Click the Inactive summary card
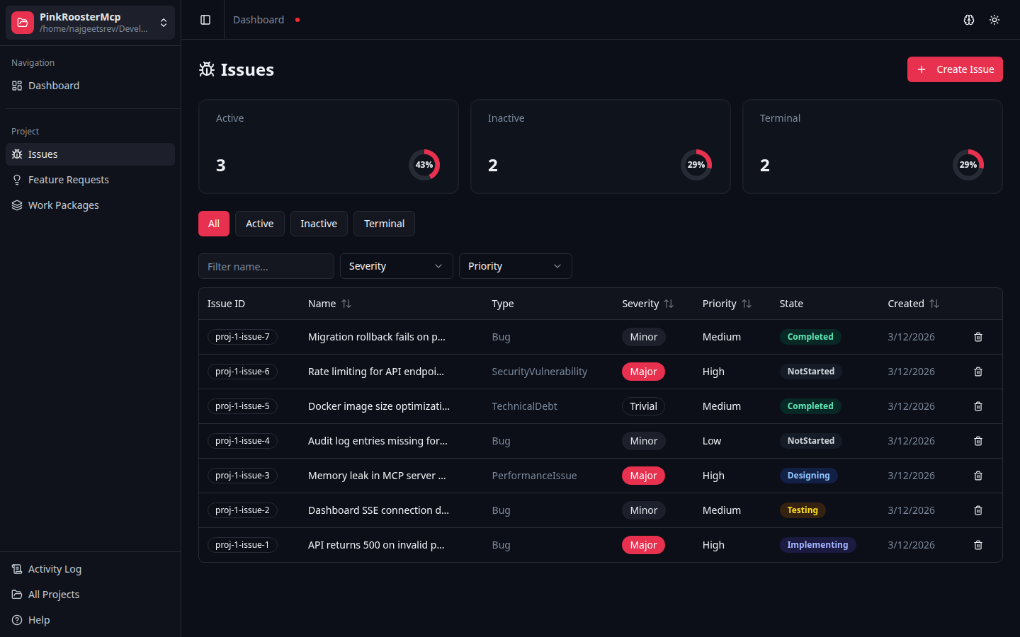The height and width of the screenshot is (637, 1020). pyautogui.click(x=601, y=147)
